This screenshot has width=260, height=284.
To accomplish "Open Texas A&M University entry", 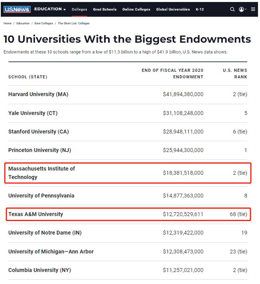I will (x=35, y=214).
